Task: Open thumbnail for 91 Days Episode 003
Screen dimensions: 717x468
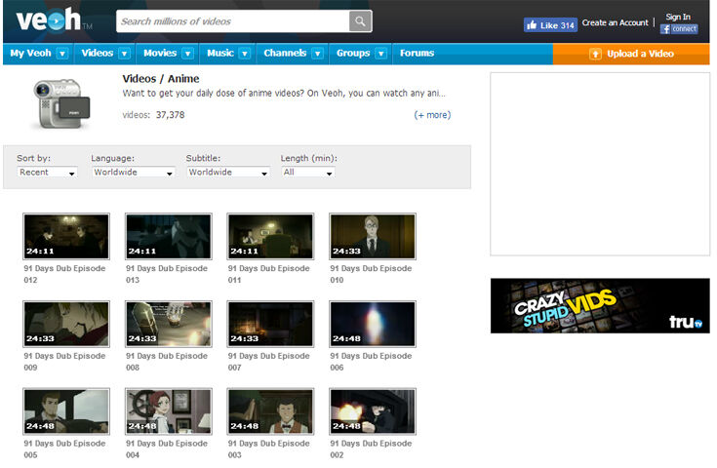Action: click(271, 411)
